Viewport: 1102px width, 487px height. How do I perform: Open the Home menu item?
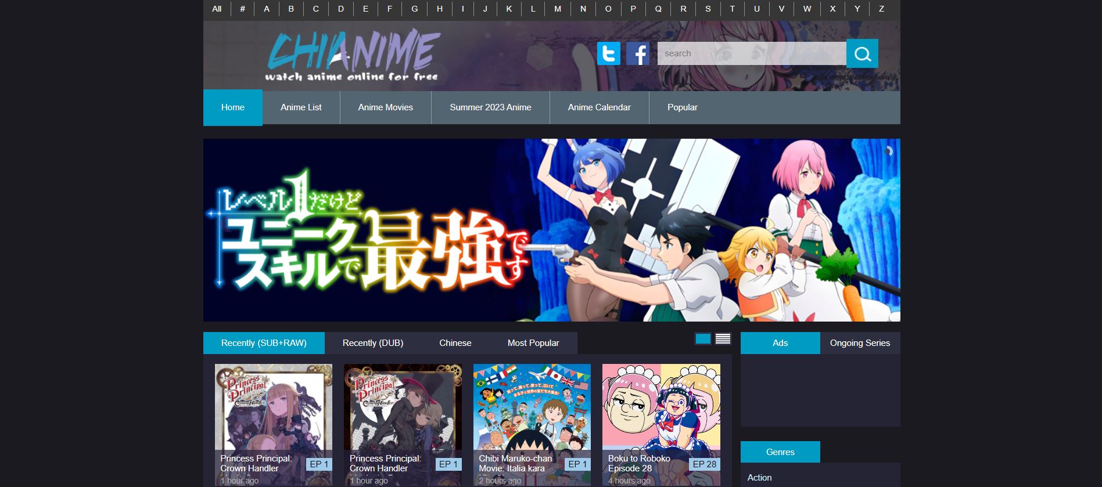[233, 107]
